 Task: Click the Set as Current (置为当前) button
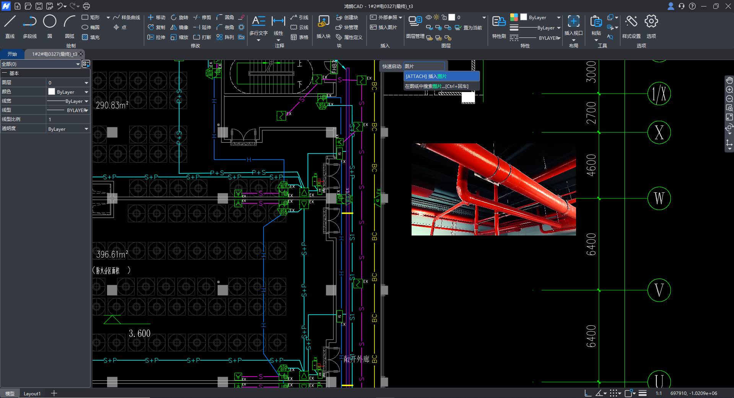click(x=468, y=28)
